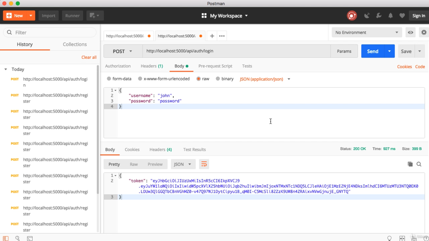Open notifications bell icon

pyautogui.click(x=390, y=16)
